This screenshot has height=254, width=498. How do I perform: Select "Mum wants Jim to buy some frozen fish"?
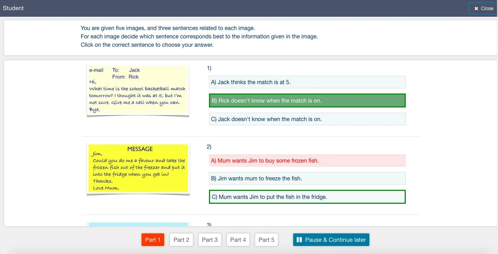[x=307, y=160]
